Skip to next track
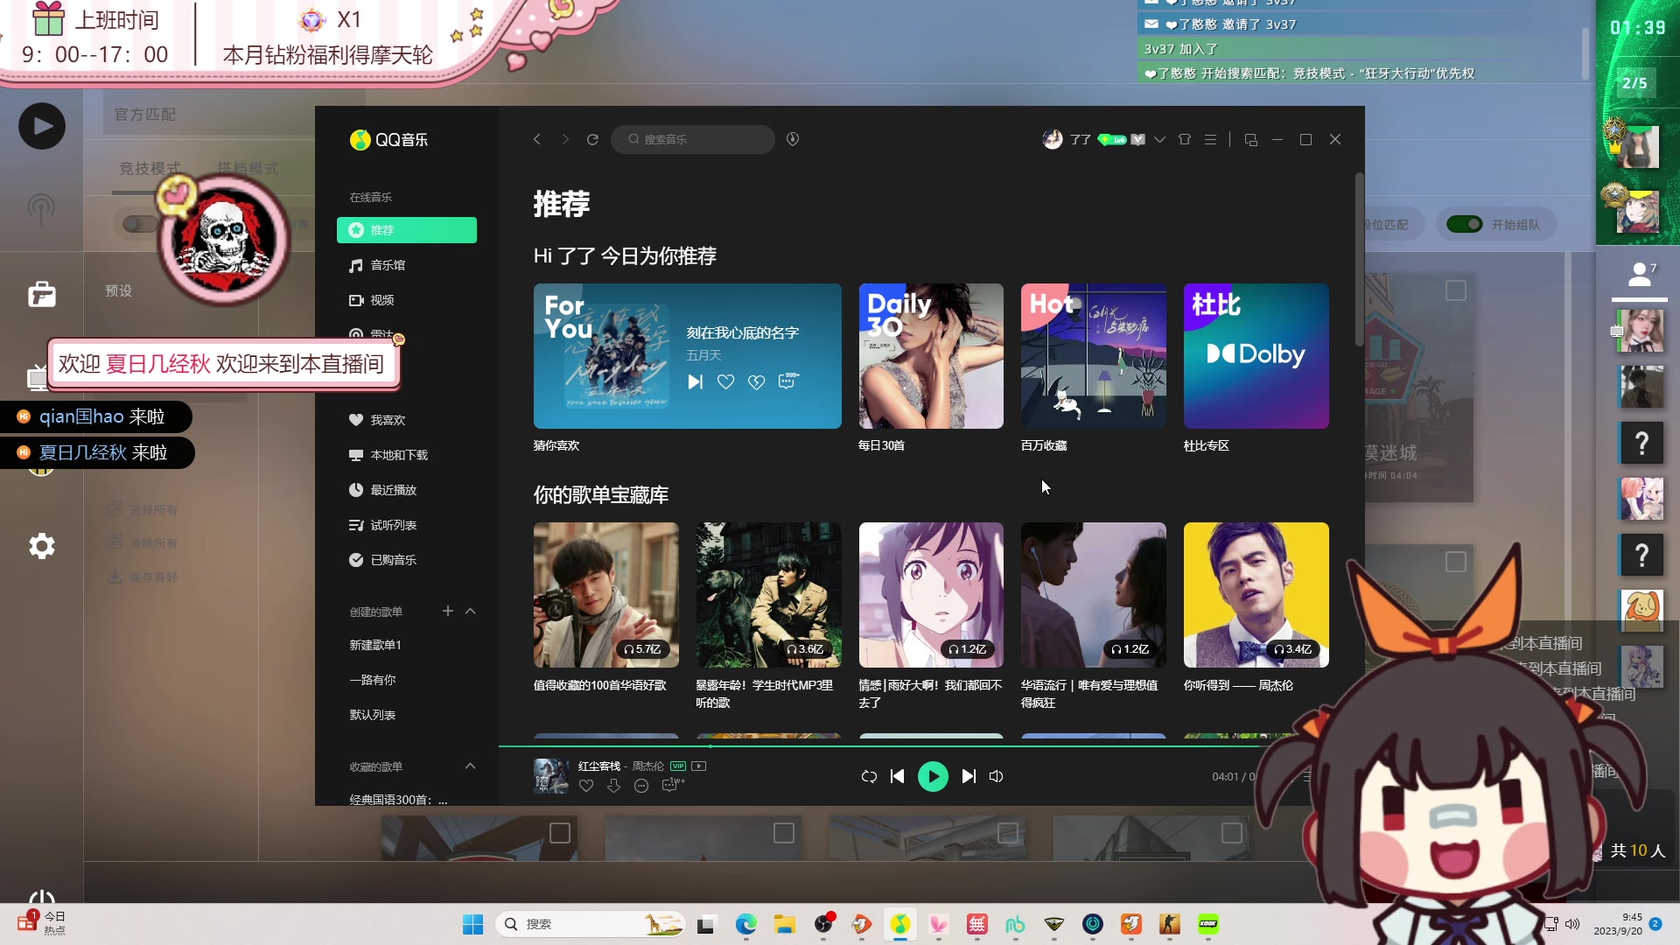1680x945 pixels. [x=969, y=776]
